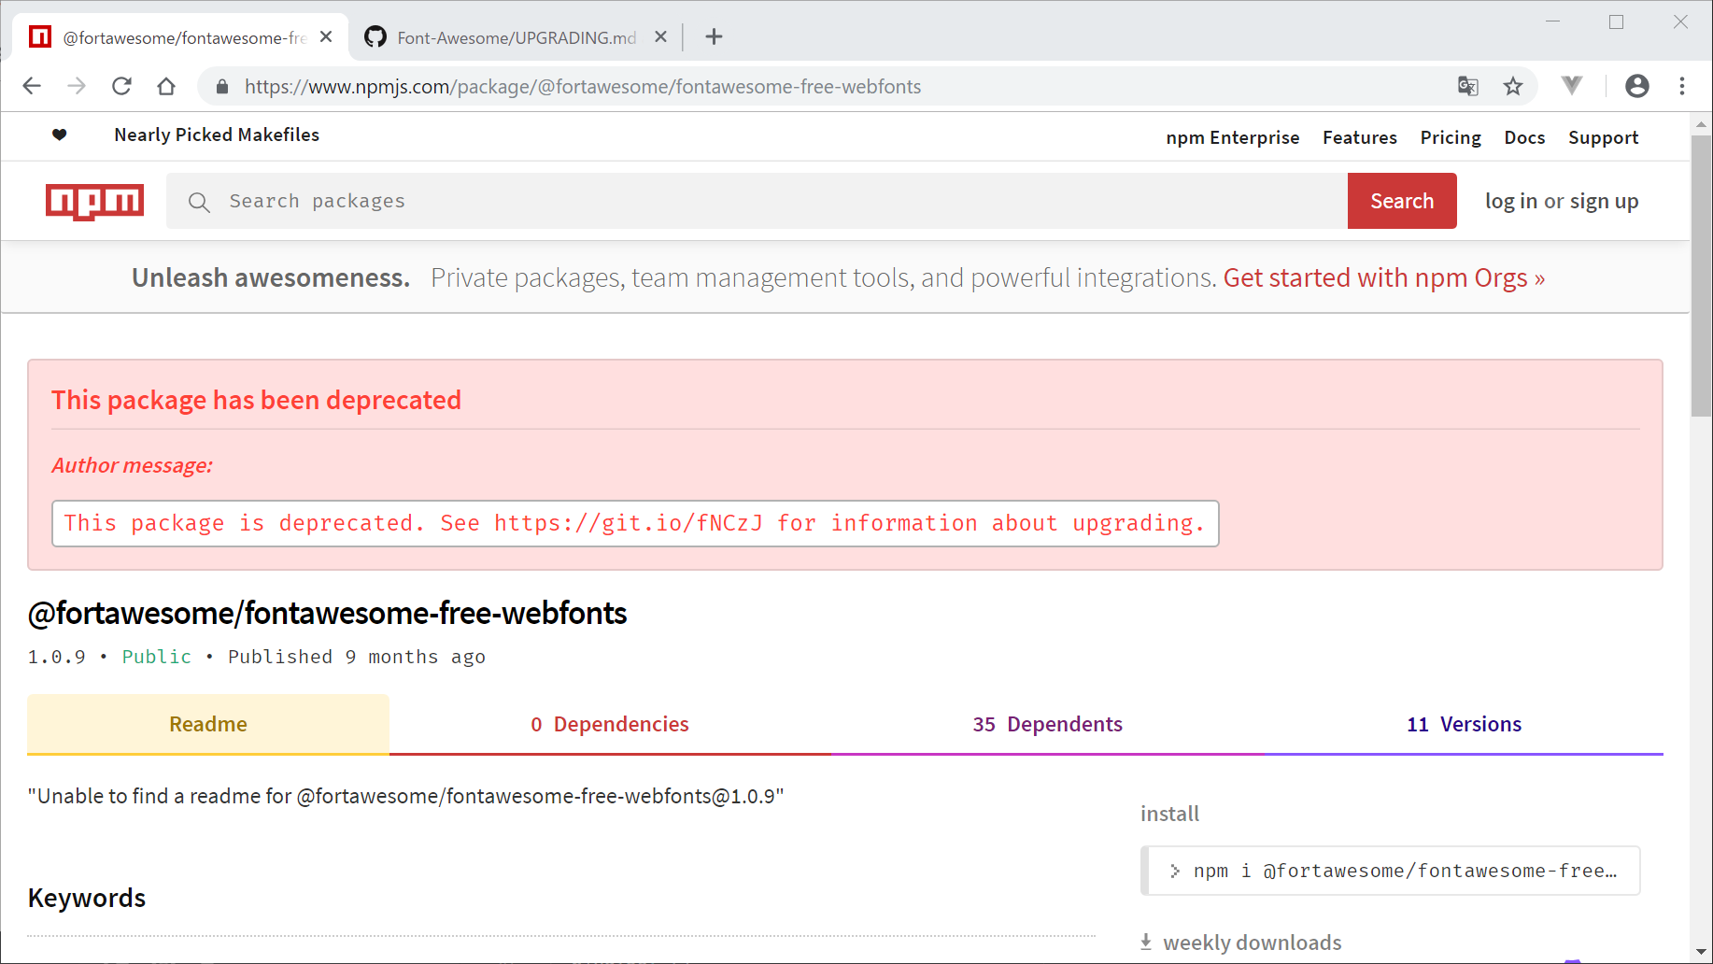Go back with the back arrow

32,87
